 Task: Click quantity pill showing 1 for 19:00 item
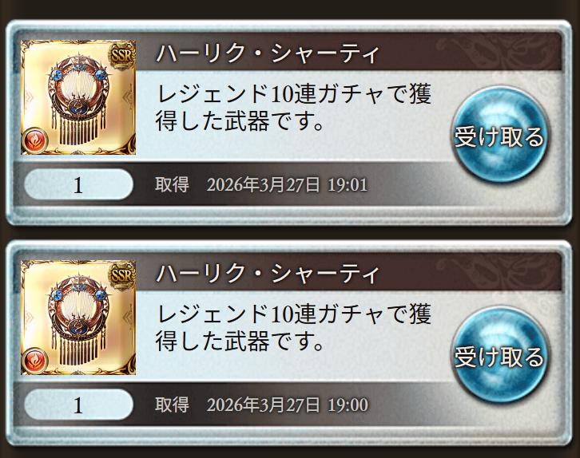click(x=78, y=404)
